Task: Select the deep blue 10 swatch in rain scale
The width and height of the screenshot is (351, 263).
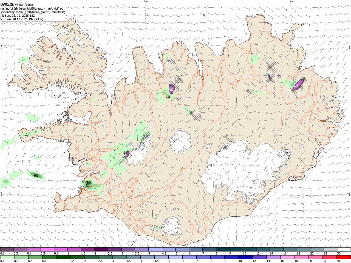Action: [245, 257]
